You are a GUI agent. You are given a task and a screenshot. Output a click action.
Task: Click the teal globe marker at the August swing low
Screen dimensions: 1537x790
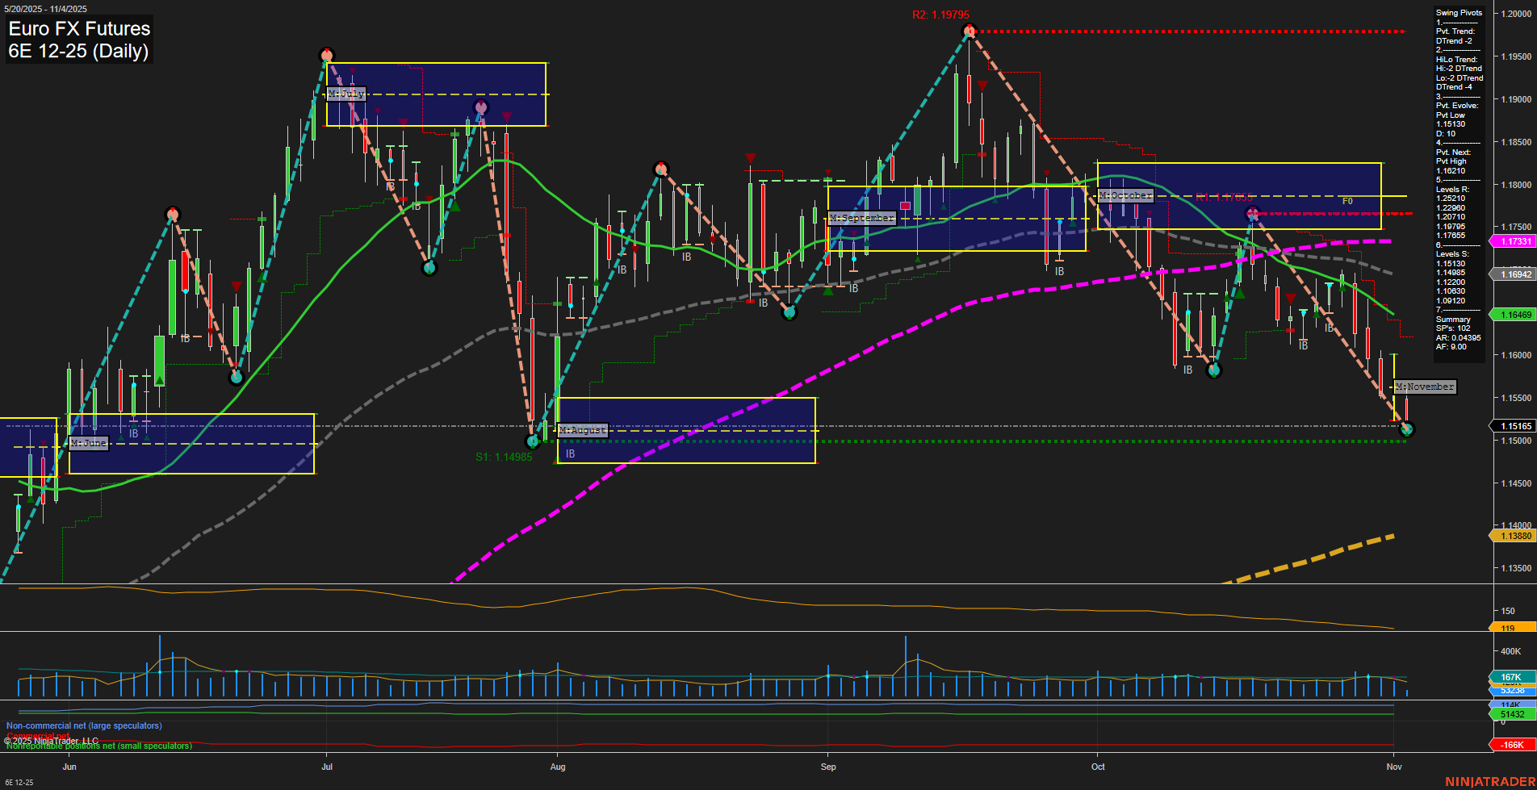click(533, 441)
